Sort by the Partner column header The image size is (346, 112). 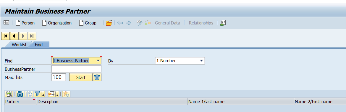pos(20,101)
